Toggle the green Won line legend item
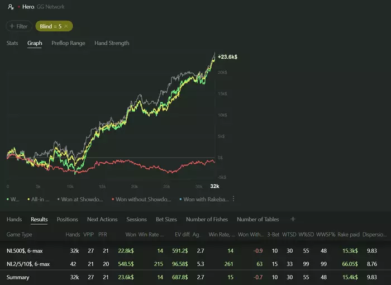The width and height of the screenshot is (391, 285). (x=13, y=199)
